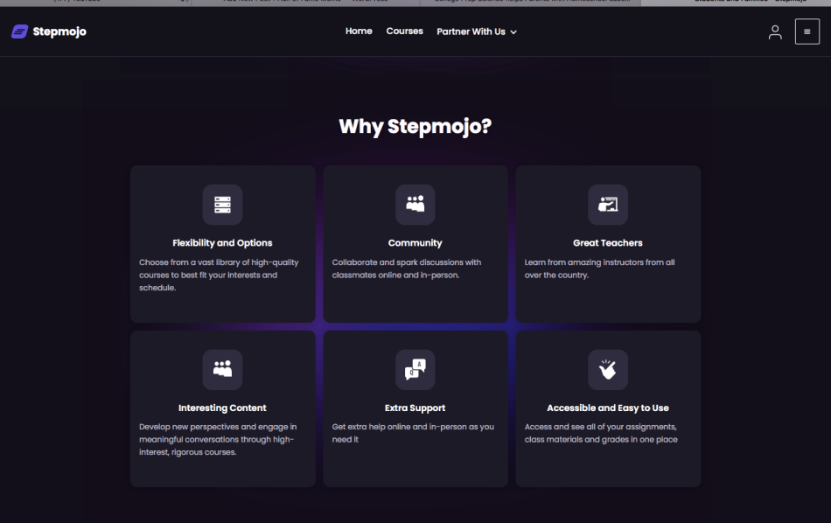Open the hamburger menu button
Screen dimensions: 831x523
[x=807, y=31]
